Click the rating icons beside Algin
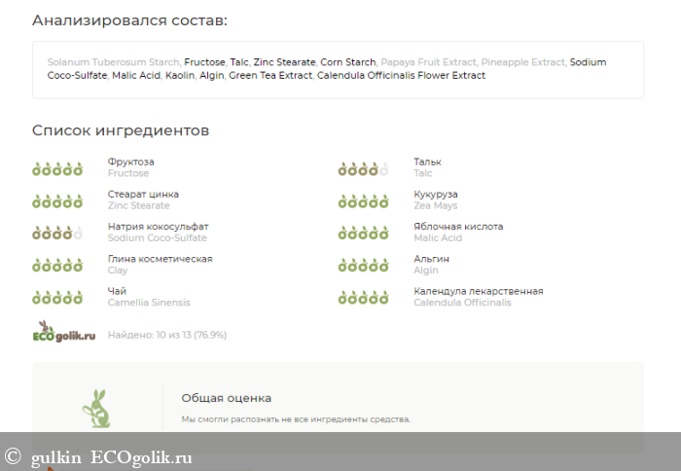The image size is (681, 471). tap(363, 266)
